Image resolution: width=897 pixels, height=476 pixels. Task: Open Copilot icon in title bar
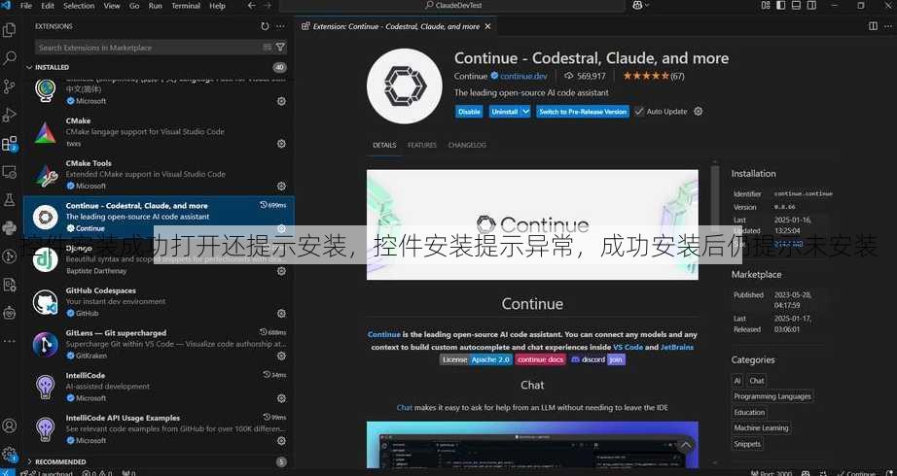coord(637,5)
